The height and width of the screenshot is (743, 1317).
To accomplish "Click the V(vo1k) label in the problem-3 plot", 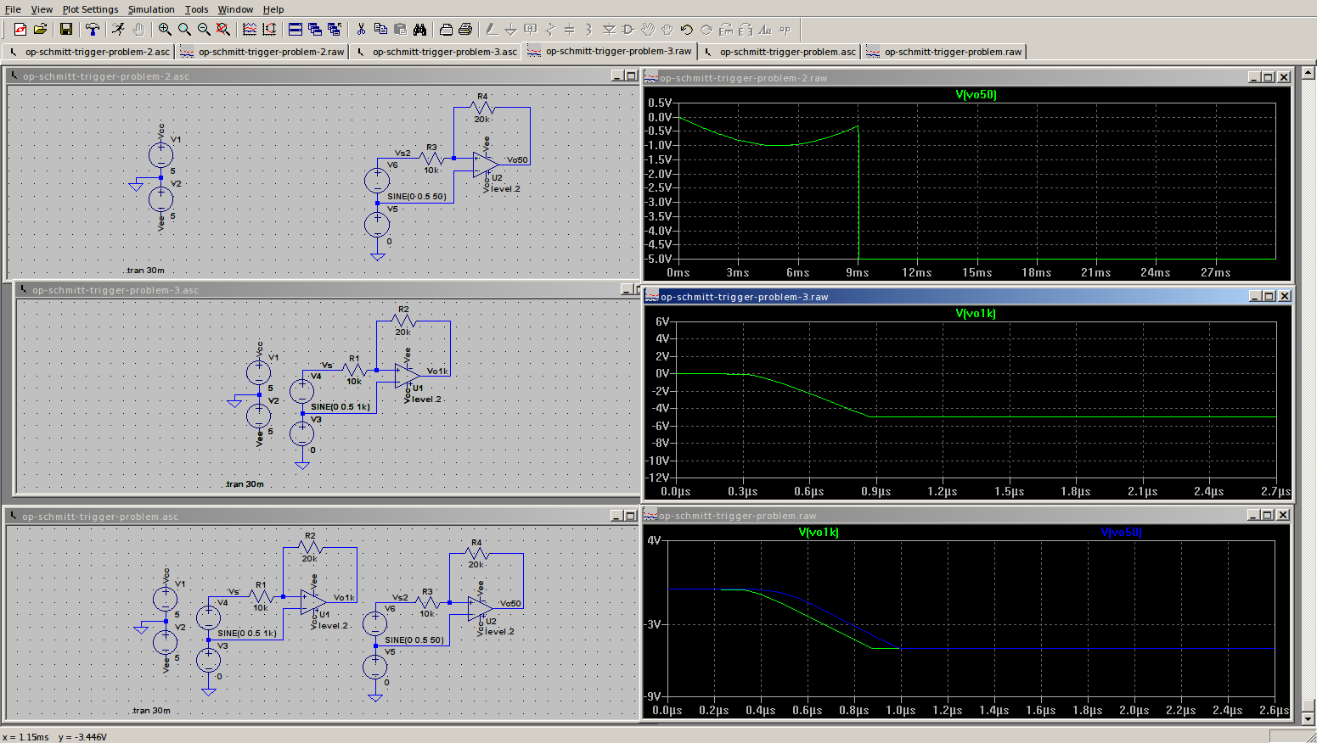I will point(976,313).
